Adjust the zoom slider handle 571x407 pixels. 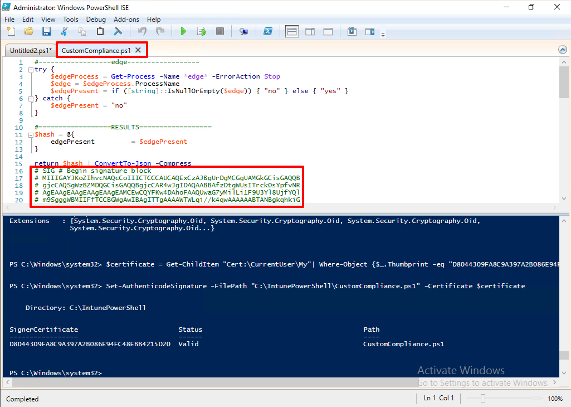tap(483, 398)
